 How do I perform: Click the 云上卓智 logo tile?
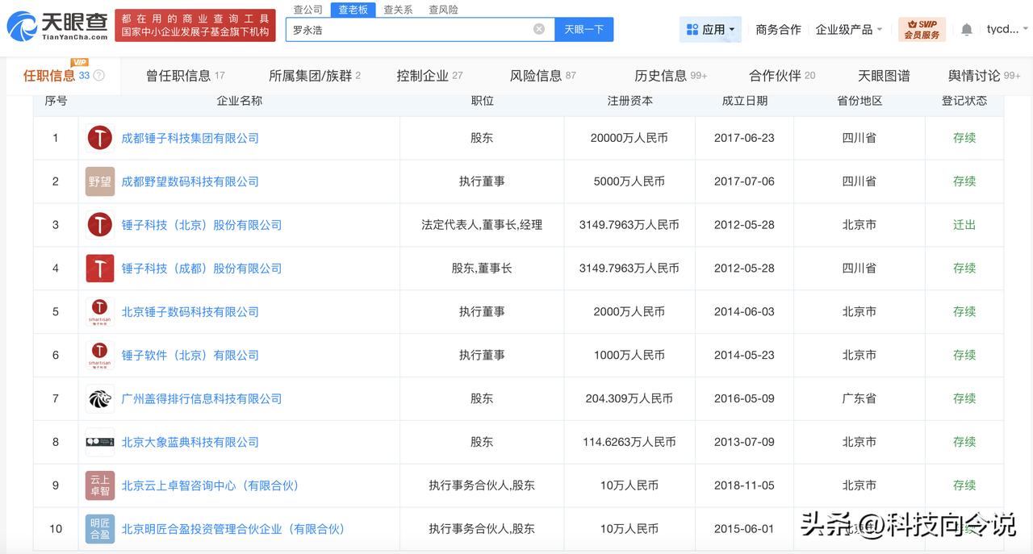100,485
